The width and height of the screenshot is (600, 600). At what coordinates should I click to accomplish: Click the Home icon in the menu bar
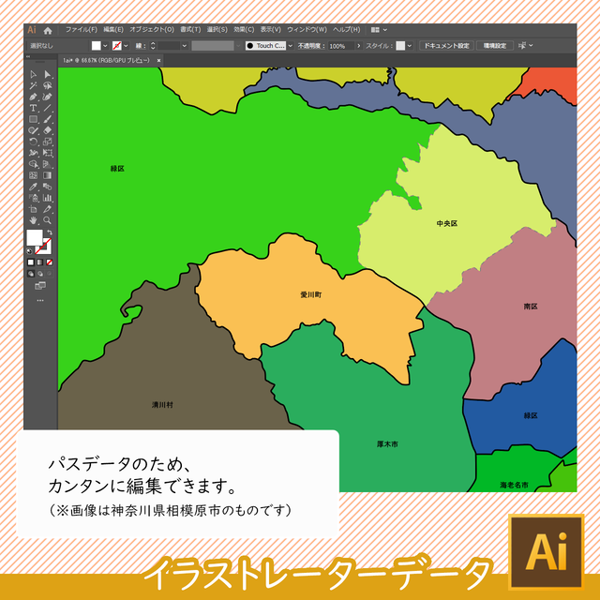pos(48,30)
